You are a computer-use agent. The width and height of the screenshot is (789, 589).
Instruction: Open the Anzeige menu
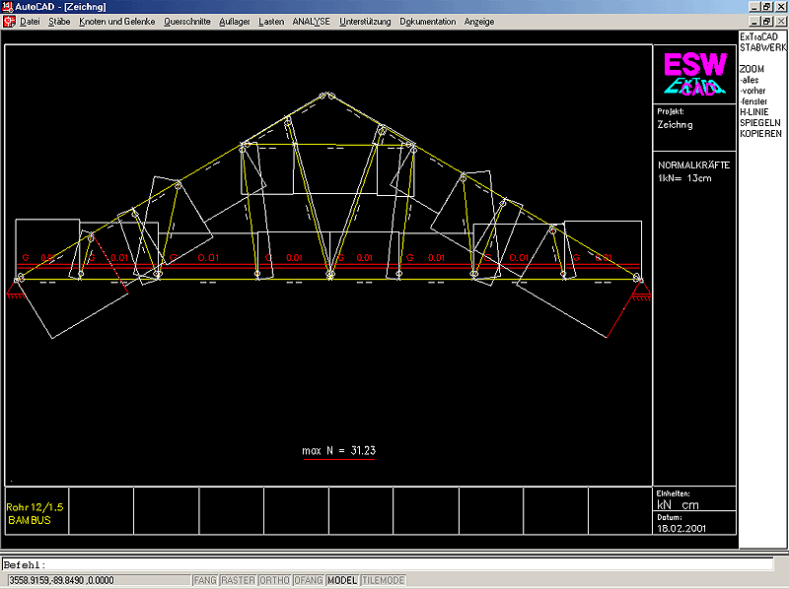tap(479, 22)
